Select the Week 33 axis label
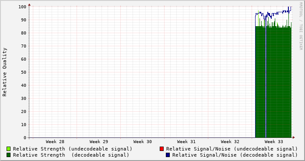This screenshot has height=161, width=305. tap(273, 142)
